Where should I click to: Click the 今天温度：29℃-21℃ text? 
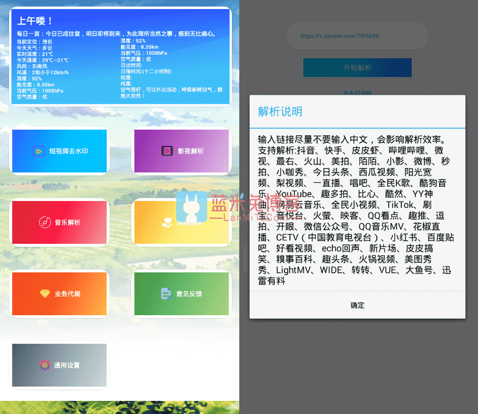[43, 60]
